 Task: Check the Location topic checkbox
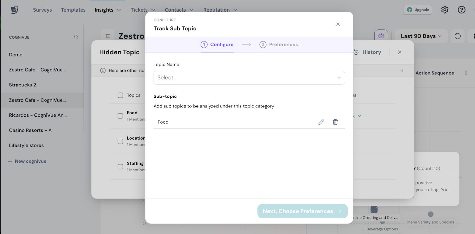[120, 141]
